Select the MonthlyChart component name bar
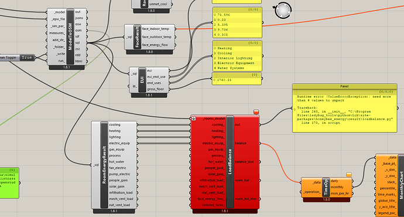The height and width of the screenshot is (217, 404). tap(401, 185)
